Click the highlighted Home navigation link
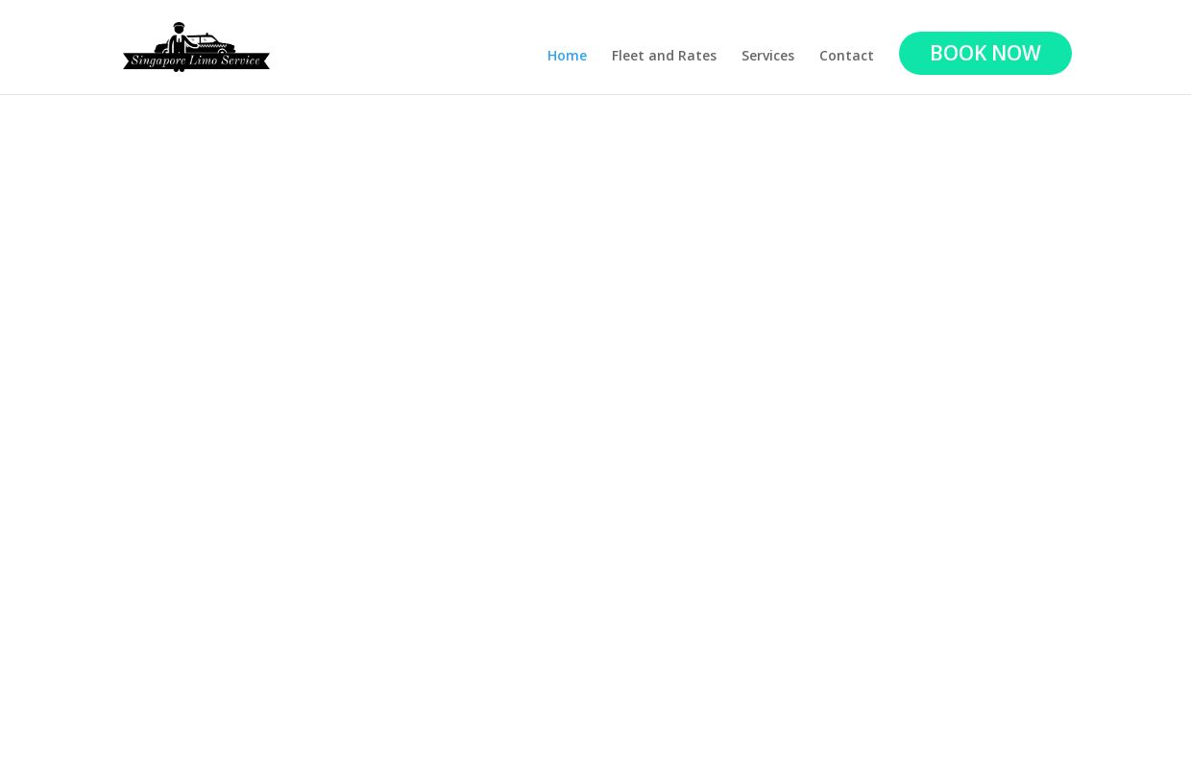This screenshot has width=1191, height=768. tap(567, 55)
